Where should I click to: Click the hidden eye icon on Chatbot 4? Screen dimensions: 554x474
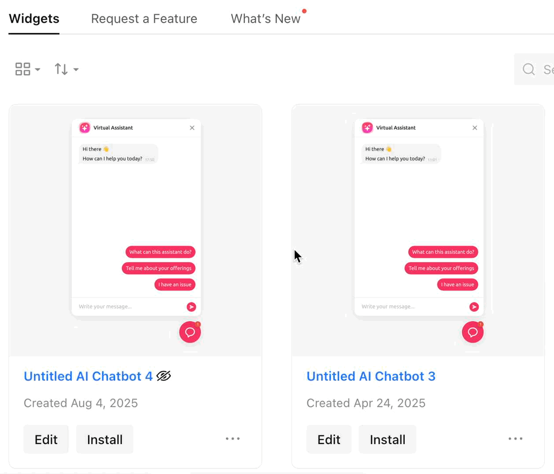pyautogui.click(x=164, y=376)
